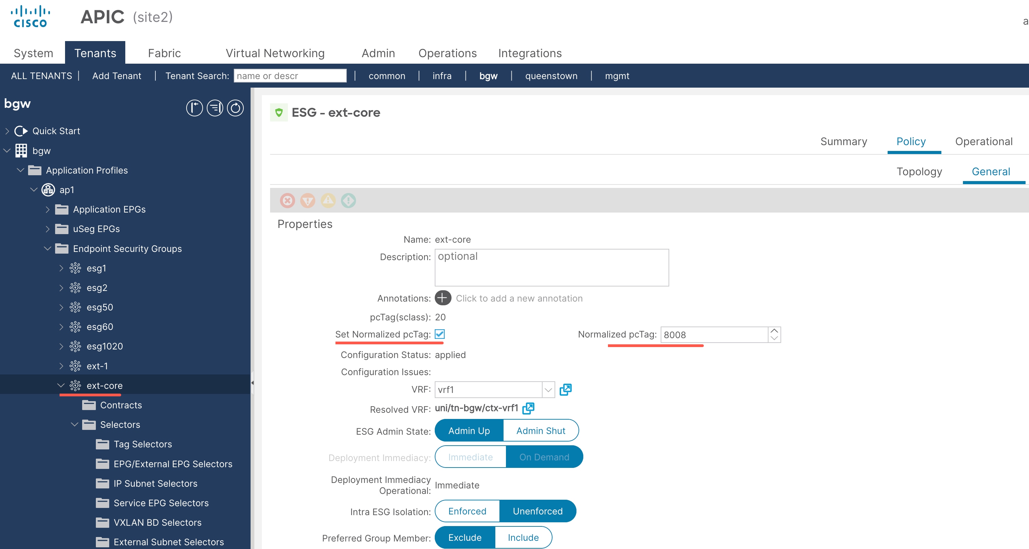Set ESG Admin State to Admin Shut
1029x549 pixels.
coord(541,431)
